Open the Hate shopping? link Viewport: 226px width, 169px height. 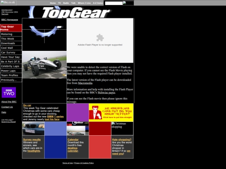[x=122, y=140]
